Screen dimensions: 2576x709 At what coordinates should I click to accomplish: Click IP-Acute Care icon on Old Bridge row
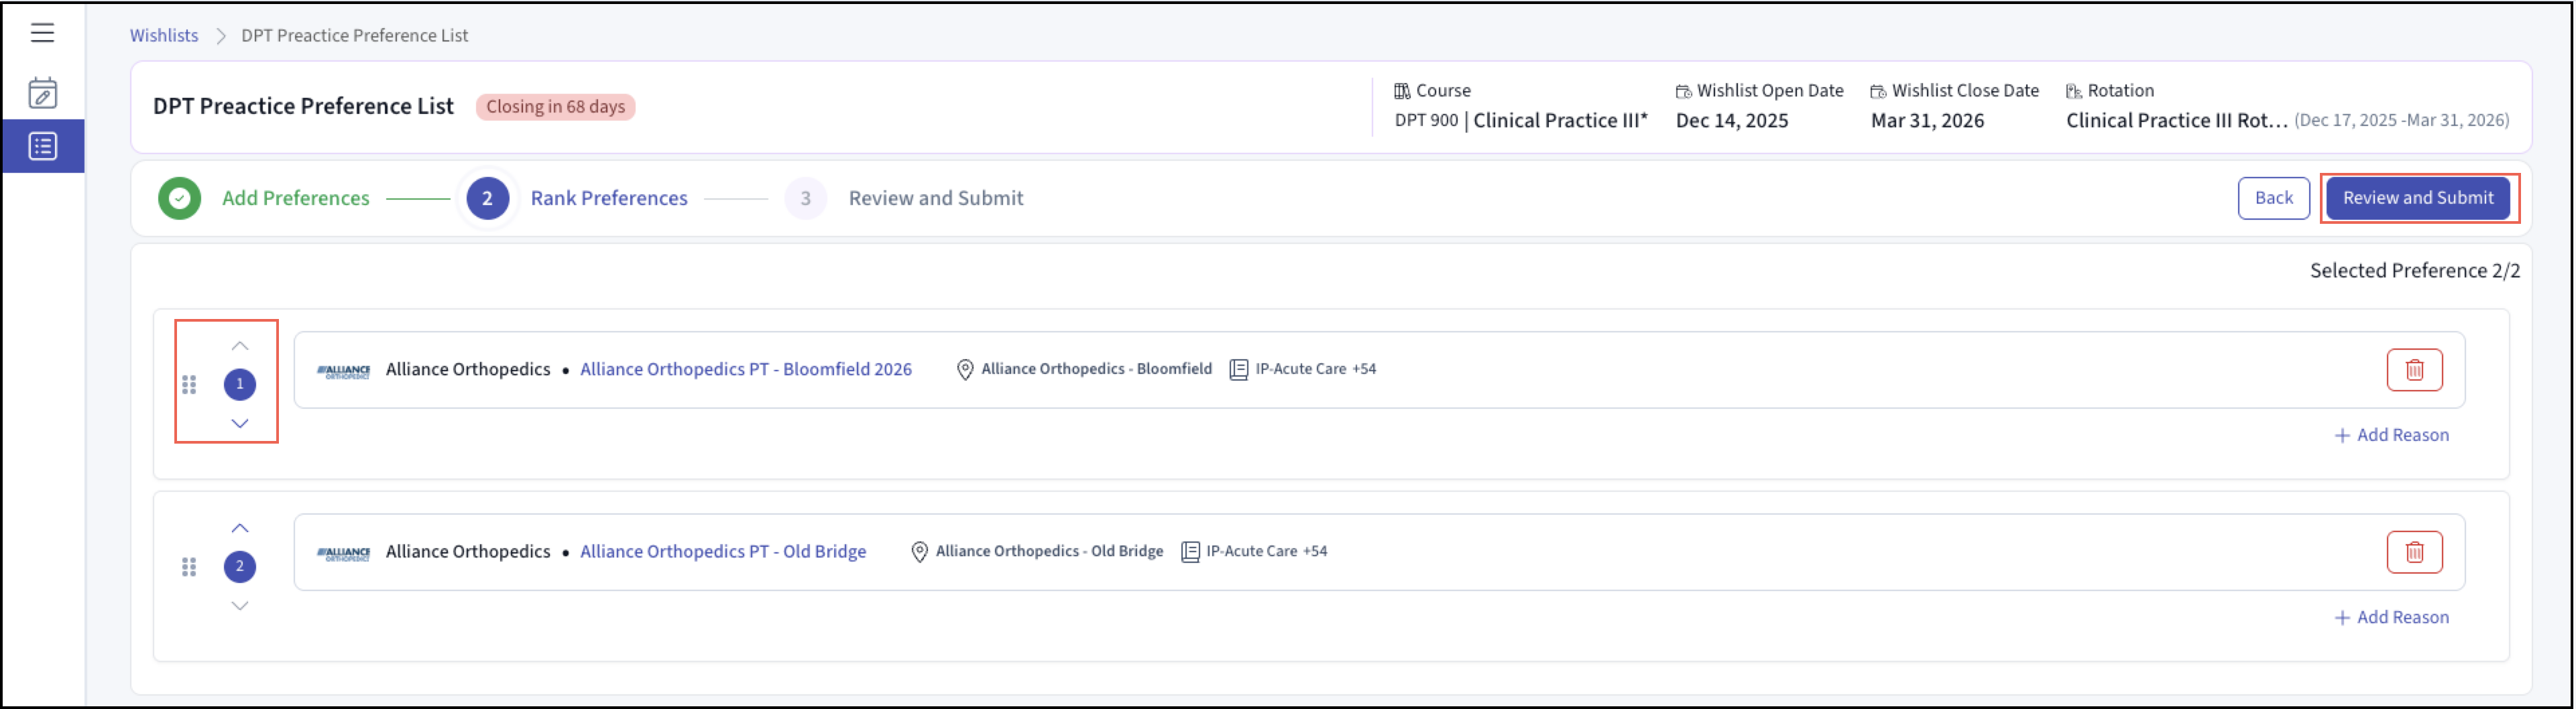tap(1189, 552)
